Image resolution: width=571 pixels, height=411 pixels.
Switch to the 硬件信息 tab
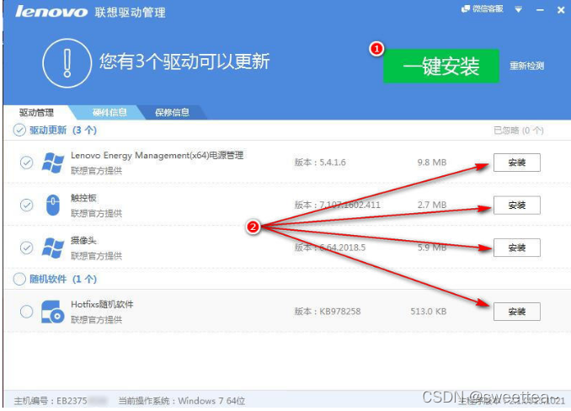pyautogui.click(x=109, y=113)
